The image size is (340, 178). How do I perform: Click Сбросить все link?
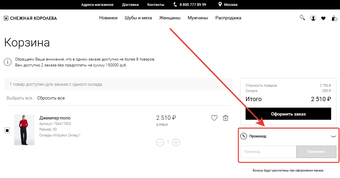(51, 98)
